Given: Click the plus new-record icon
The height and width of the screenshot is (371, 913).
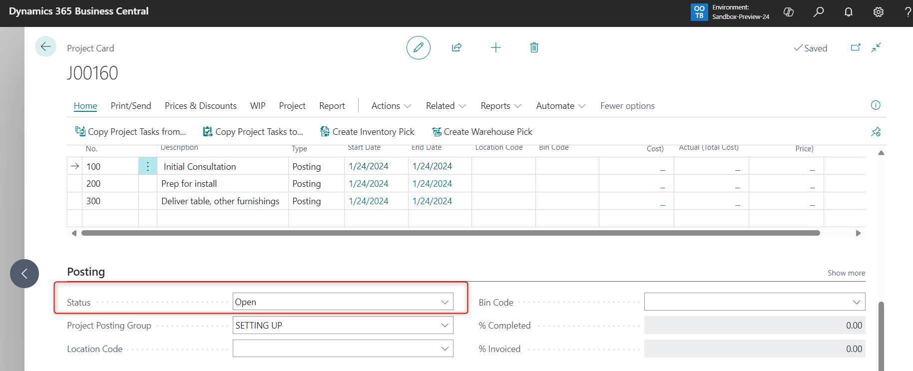Looking at the screenshot, I should tap(495, 47).
